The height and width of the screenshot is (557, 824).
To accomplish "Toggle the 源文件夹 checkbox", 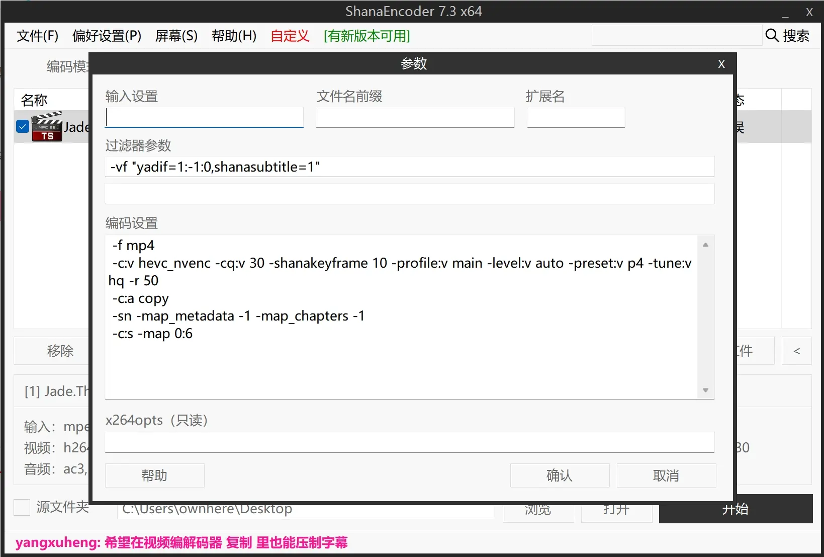I will point(22,507).
